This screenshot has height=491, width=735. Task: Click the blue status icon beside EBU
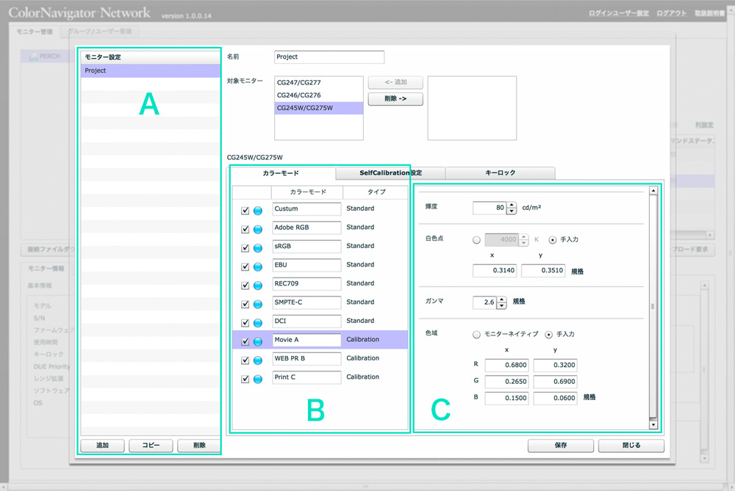[258, 267]
